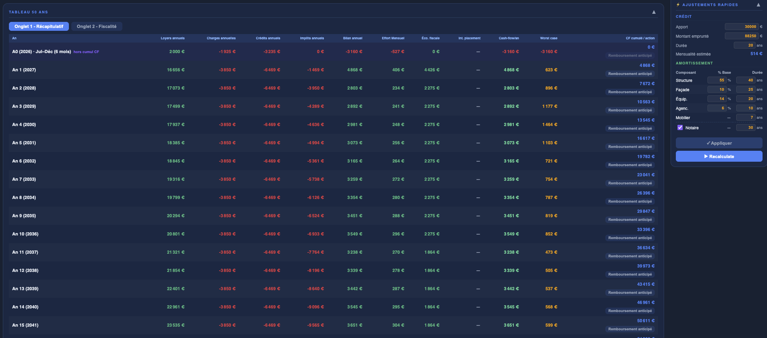Switch to Onglet 2 - Fiscalité tab
This screenshot has width=767, height=338.
point(96,26)
